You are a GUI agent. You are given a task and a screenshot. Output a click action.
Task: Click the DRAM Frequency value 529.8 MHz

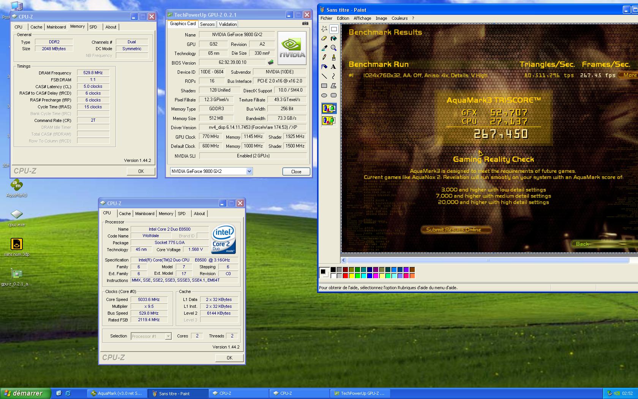click(x=93, y=73)
